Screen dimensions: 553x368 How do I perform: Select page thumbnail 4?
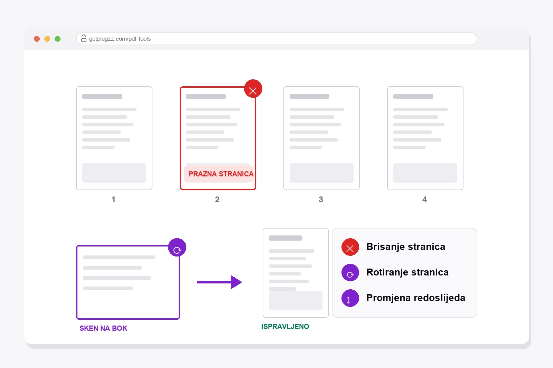pyautogui.click(x=425, y=138)
